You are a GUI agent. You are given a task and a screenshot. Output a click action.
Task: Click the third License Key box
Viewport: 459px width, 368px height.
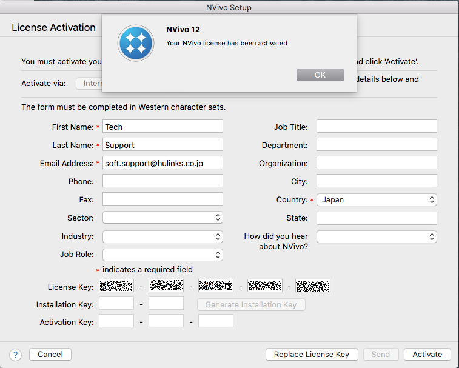point(216,286)
